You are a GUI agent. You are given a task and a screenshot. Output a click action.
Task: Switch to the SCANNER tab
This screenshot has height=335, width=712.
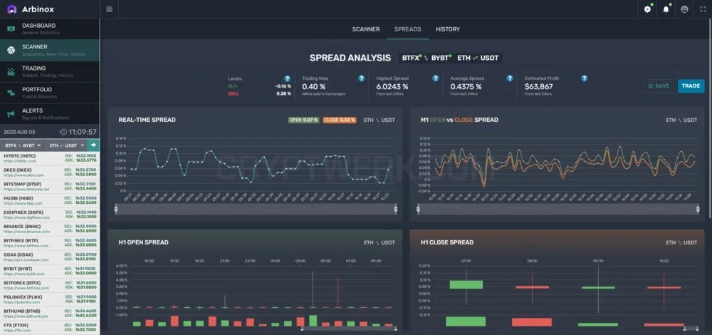365,29
